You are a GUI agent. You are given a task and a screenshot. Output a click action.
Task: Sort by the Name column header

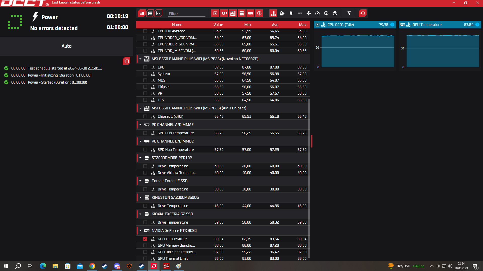[177, 25]
